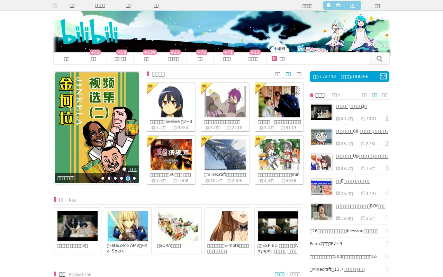Open the lovelive video thumbnail
The image size is (443, 277).
point(171,102)
